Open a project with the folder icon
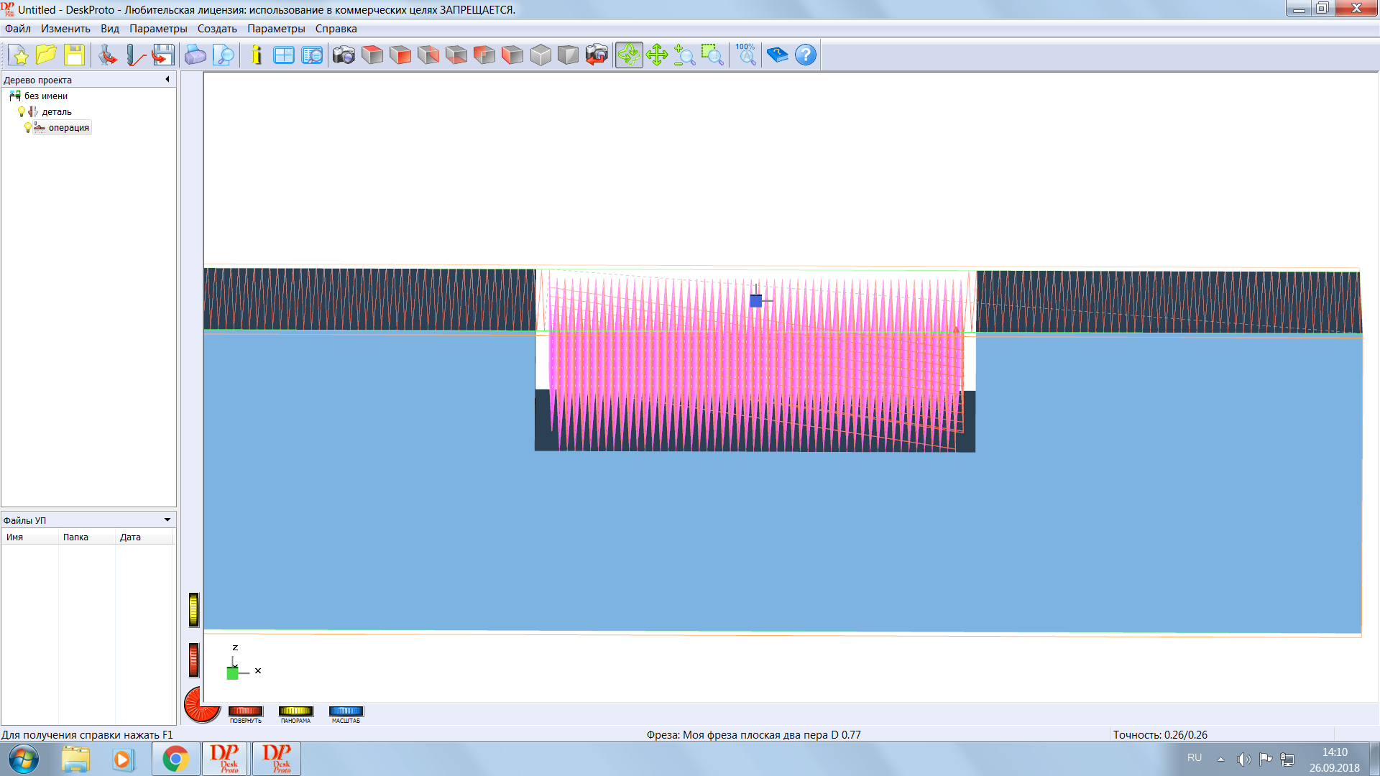Image resolution: width=1380 pixels, height=776 pixels. [x=46, y=55]
